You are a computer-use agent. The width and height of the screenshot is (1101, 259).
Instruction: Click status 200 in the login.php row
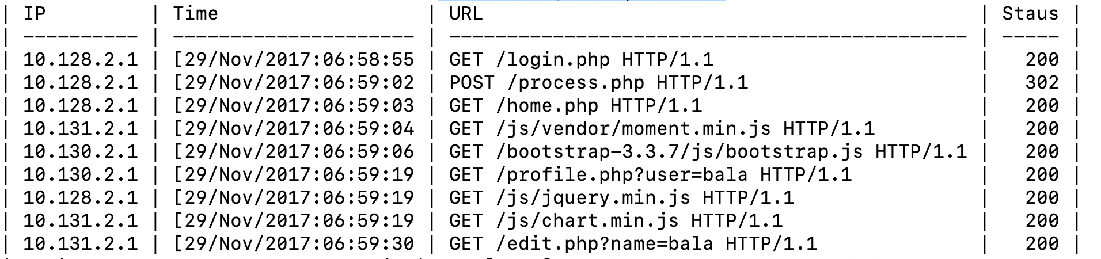1042,60
